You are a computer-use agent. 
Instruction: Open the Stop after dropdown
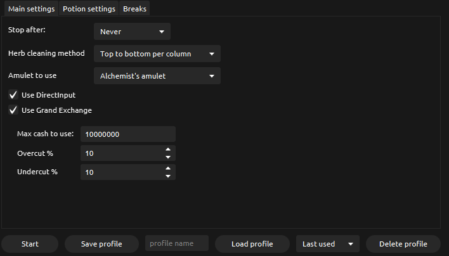pyautogui.click(x=132, y=32)
